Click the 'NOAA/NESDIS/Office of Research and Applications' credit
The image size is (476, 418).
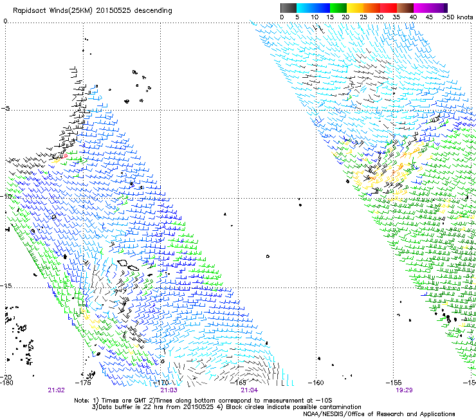pos(379,414)
